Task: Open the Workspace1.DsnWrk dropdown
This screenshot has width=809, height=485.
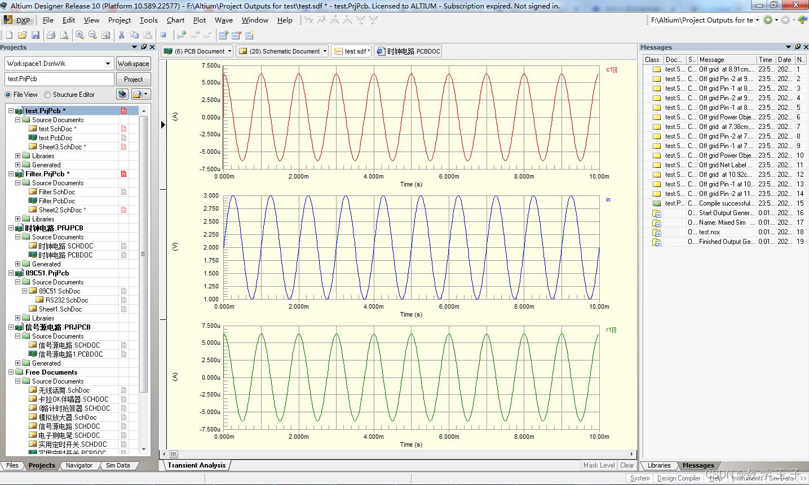Action: point(108,64)
